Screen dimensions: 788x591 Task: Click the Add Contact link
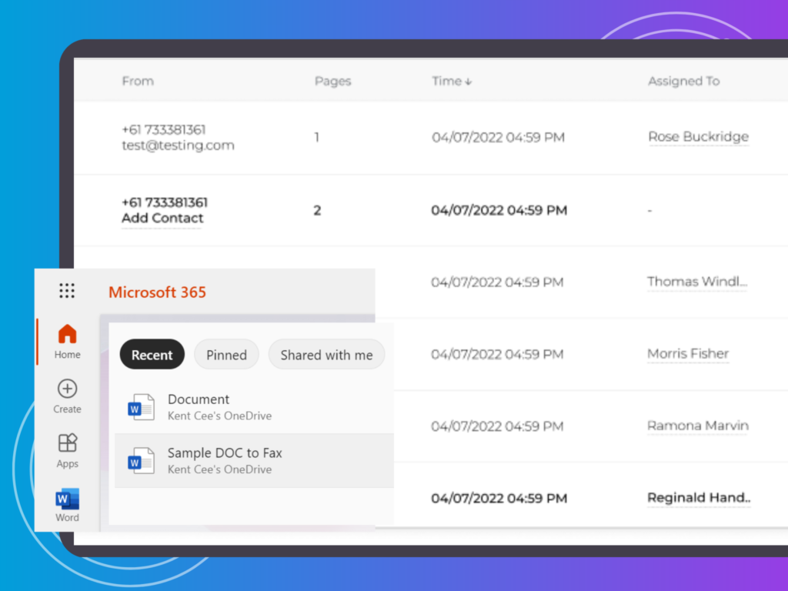162,219
